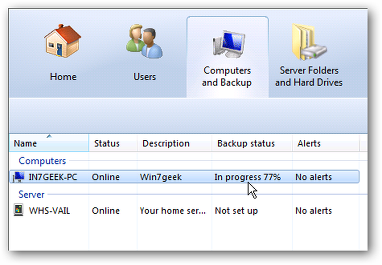
Task: Select the WHS-VAIL name
Action: 49,210
